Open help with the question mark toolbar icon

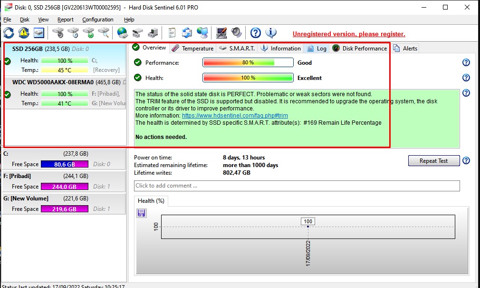(256, 33)
